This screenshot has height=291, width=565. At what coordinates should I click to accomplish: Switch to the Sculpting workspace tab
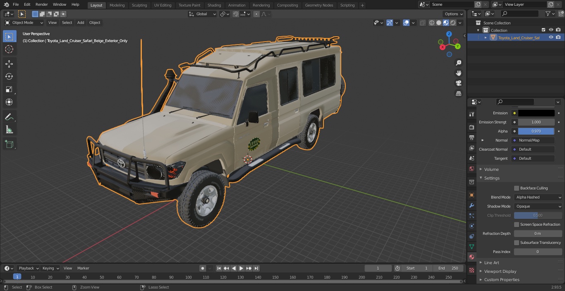(x=139, y=5)
